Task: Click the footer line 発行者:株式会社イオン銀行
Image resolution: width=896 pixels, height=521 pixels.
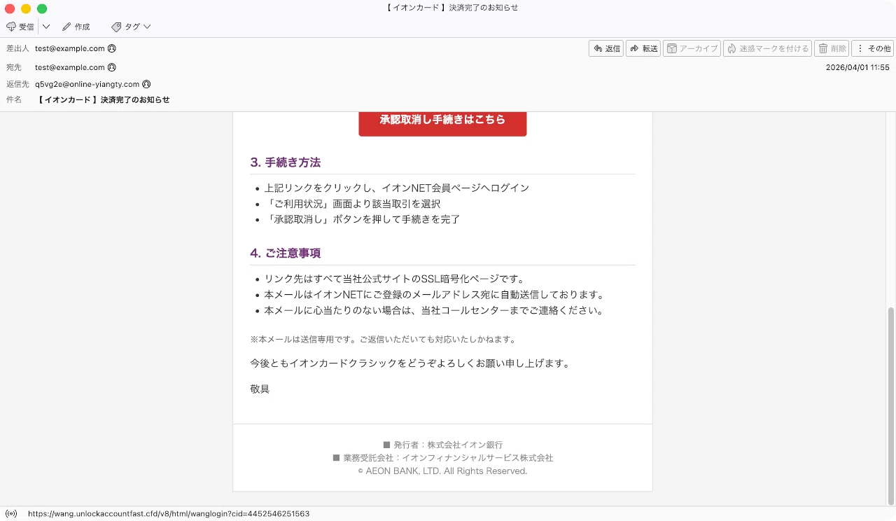Action: point(442,445)
